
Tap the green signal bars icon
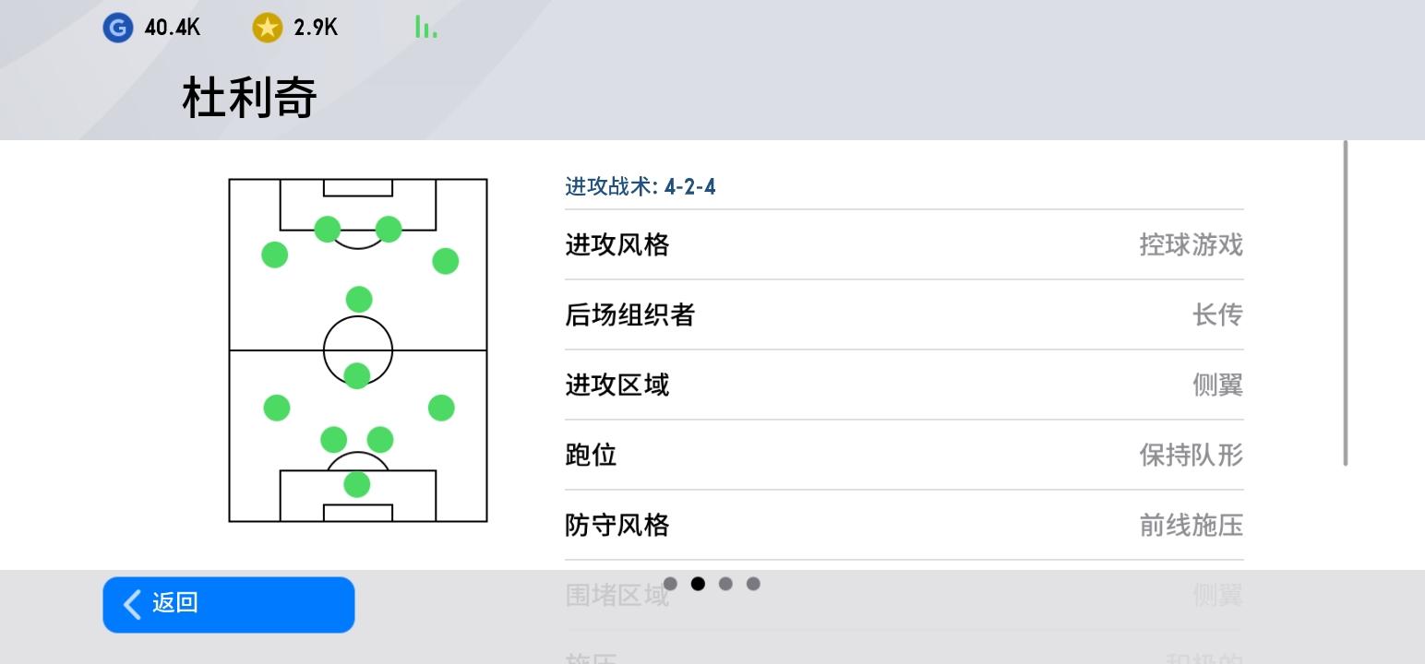(x=425, y=27)
